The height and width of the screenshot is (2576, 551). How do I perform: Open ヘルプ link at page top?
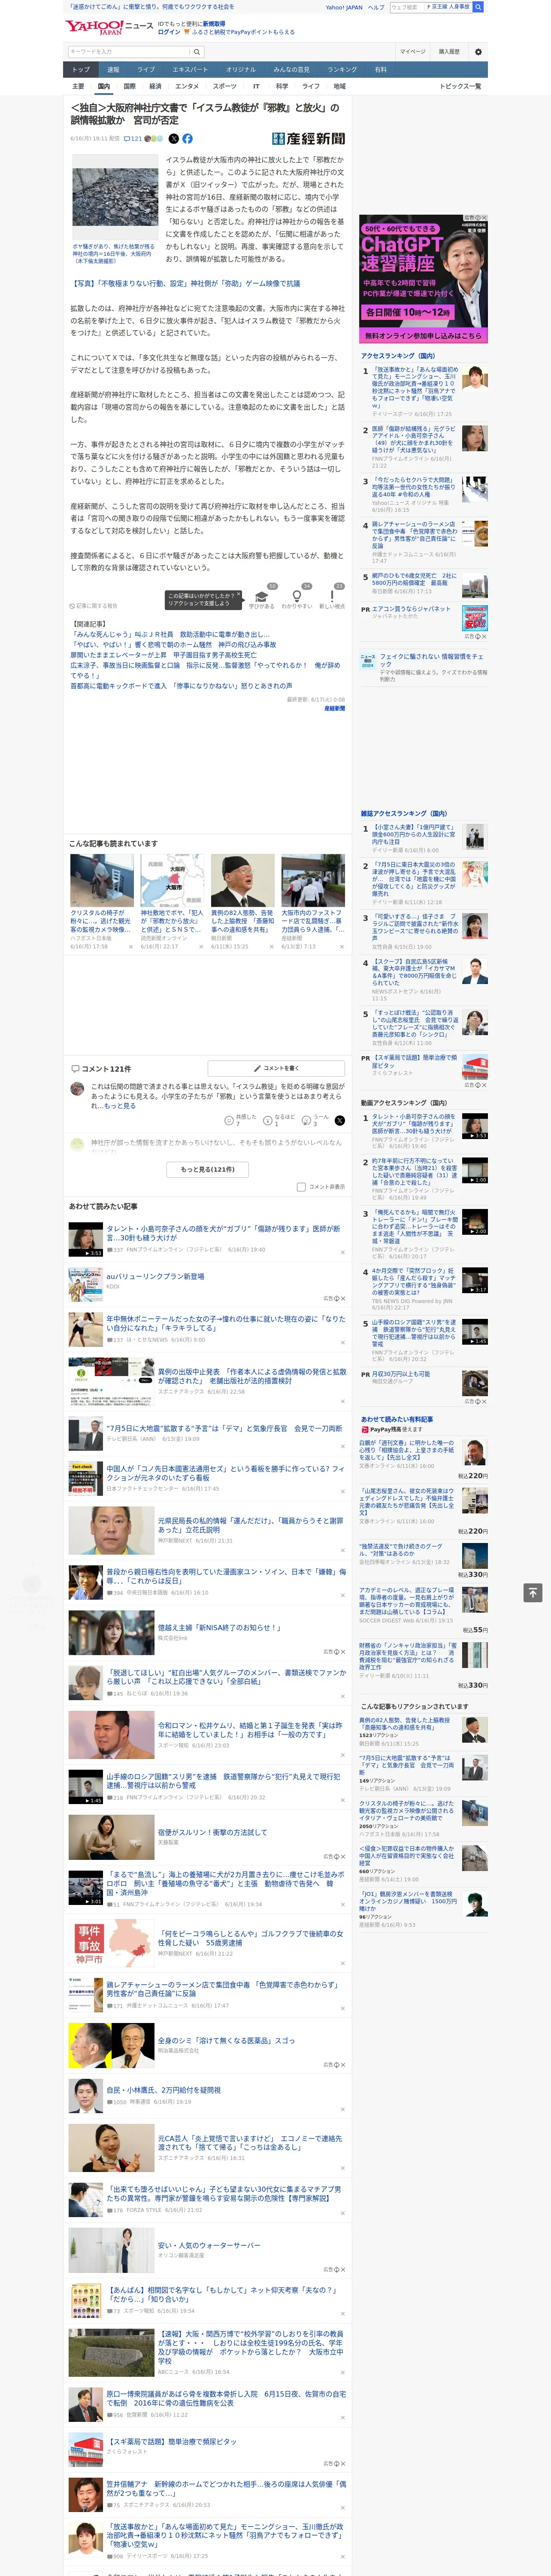376,7
